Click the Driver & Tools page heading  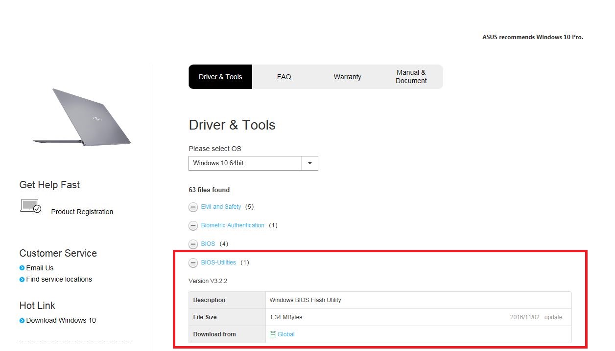(232, 125)
